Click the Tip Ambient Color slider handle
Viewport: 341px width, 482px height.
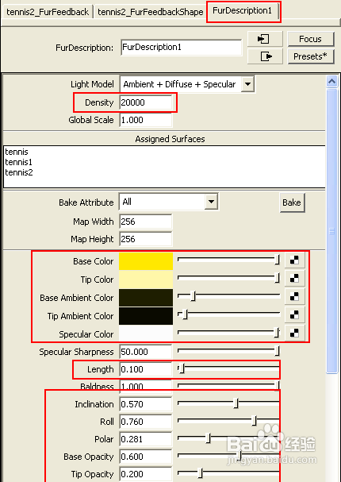click(x=185, y=314)
